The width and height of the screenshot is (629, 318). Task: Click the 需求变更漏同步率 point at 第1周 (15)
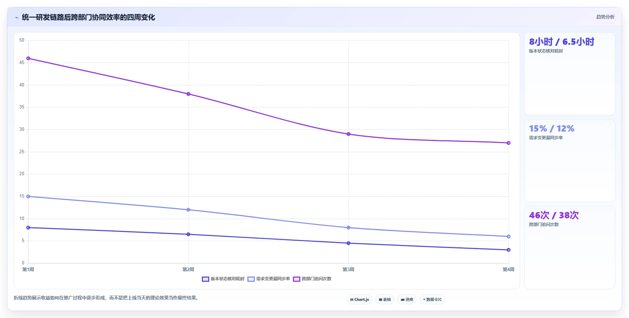coord(28,197)
